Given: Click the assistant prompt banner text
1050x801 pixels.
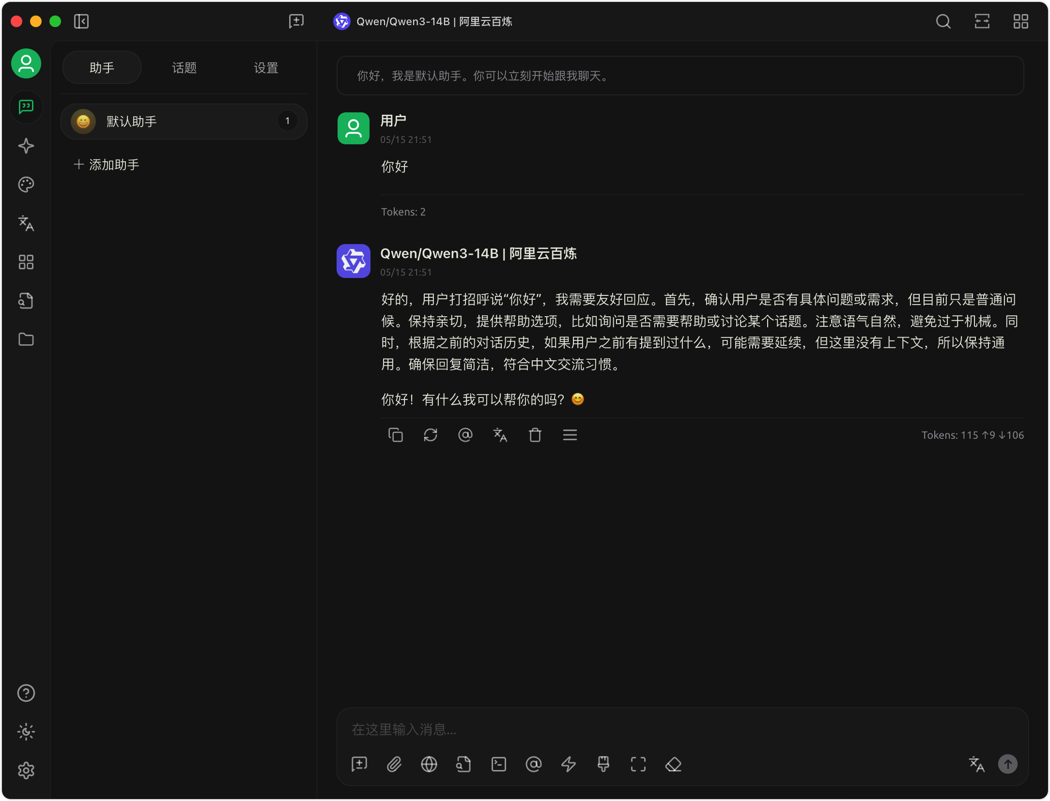Looking at the screenshot, I should pos(680,76).
